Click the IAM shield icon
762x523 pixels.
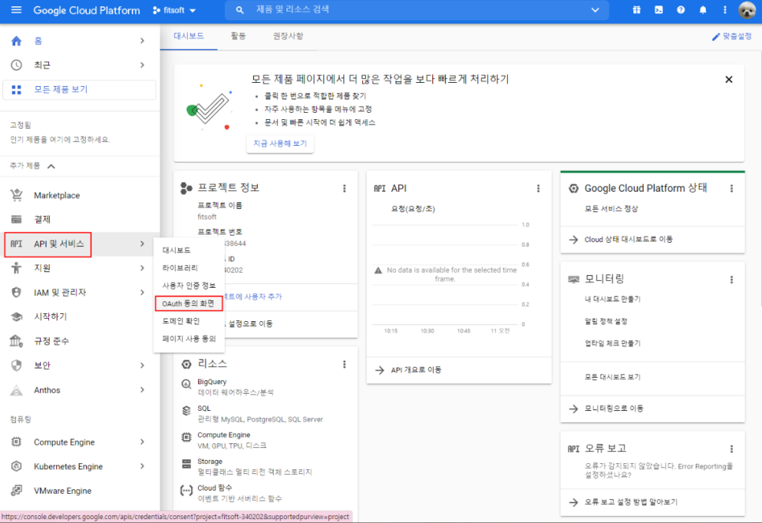(17, 292)
